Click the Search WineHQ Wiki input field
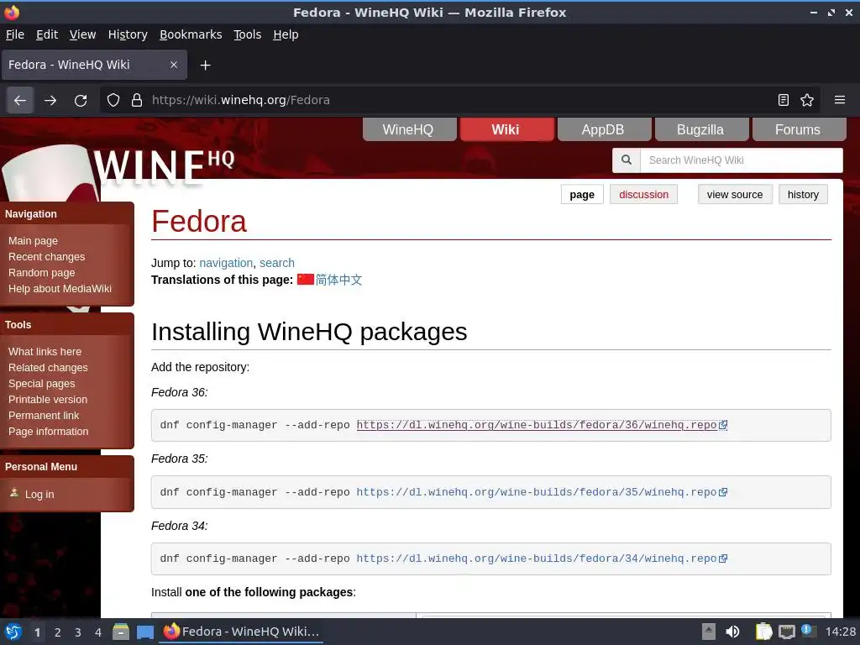The width and height of the screenshot is (860, 645). pos(741,160)
